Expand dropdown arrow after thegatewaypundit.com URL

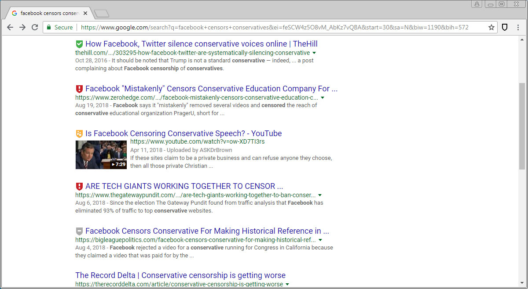tap(320, 195)
